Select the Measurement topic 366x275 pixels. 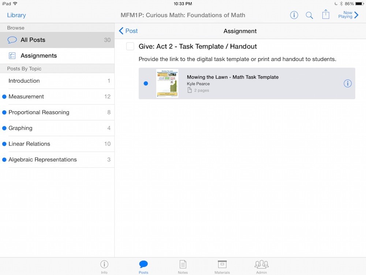(x=26, y=96)
